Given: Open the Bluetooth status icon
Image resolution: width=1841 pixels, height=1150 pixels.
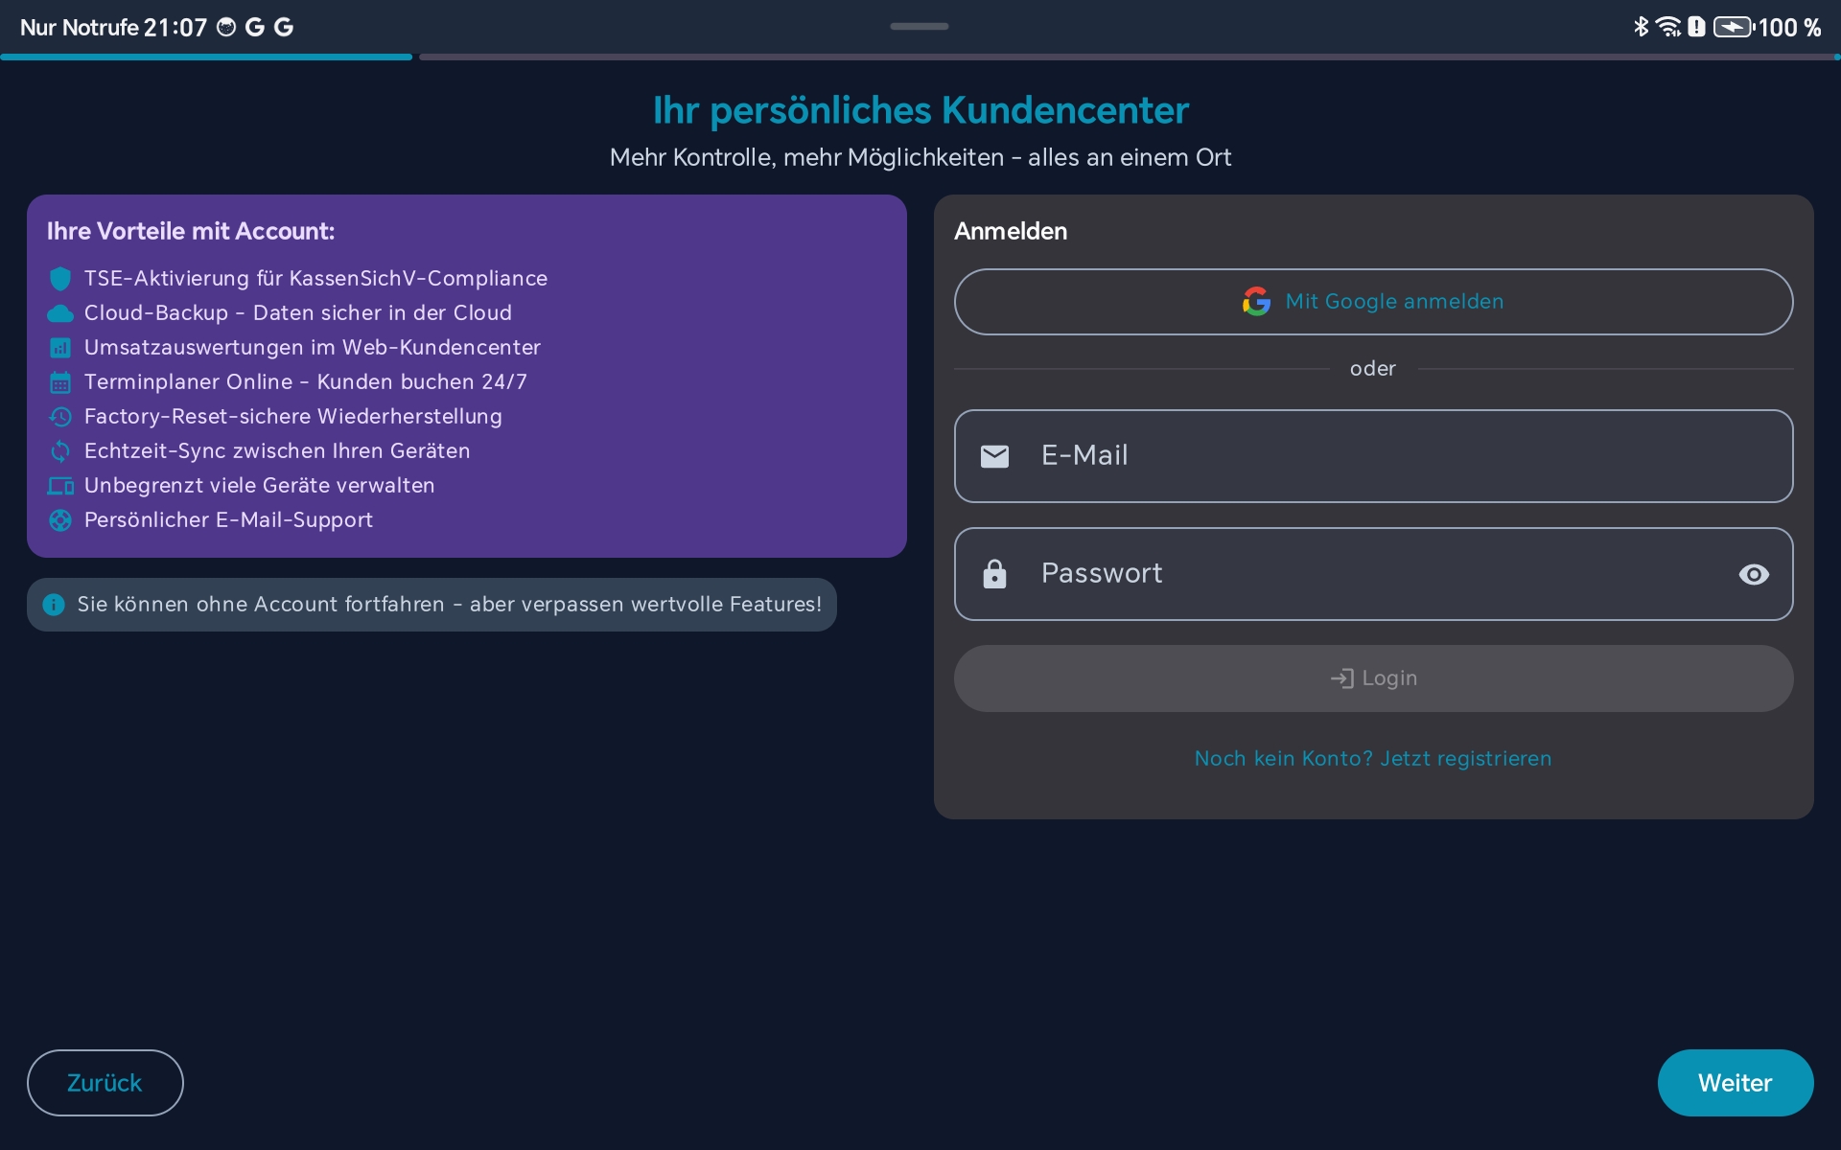Looking at the screenshot, I should [x=1639, y=27].
